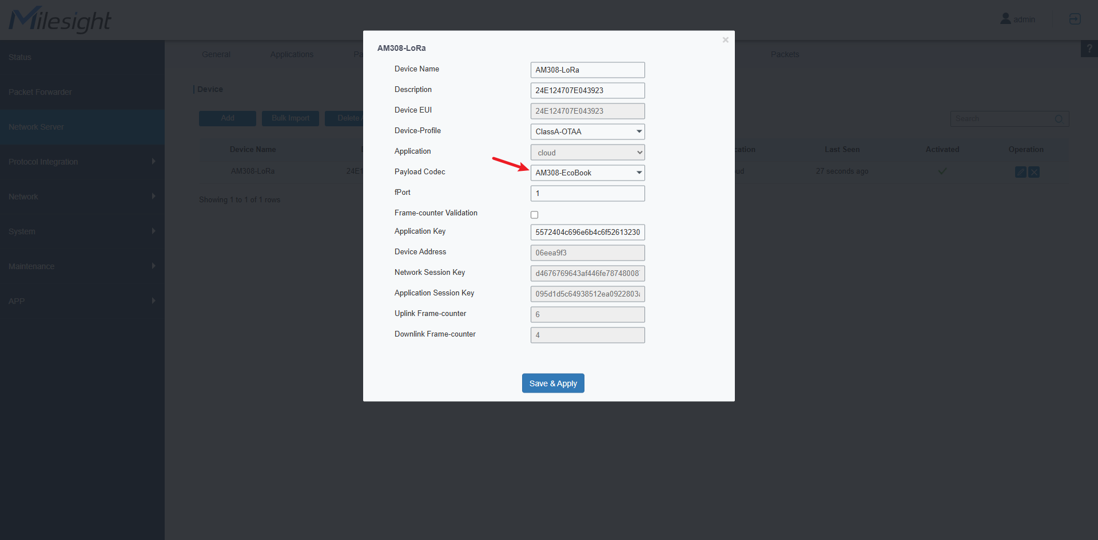Image resolution: width=1098 pixels, height=540 pixels.
Task: Click the Last Seen column header
Action: coord(842,149)
